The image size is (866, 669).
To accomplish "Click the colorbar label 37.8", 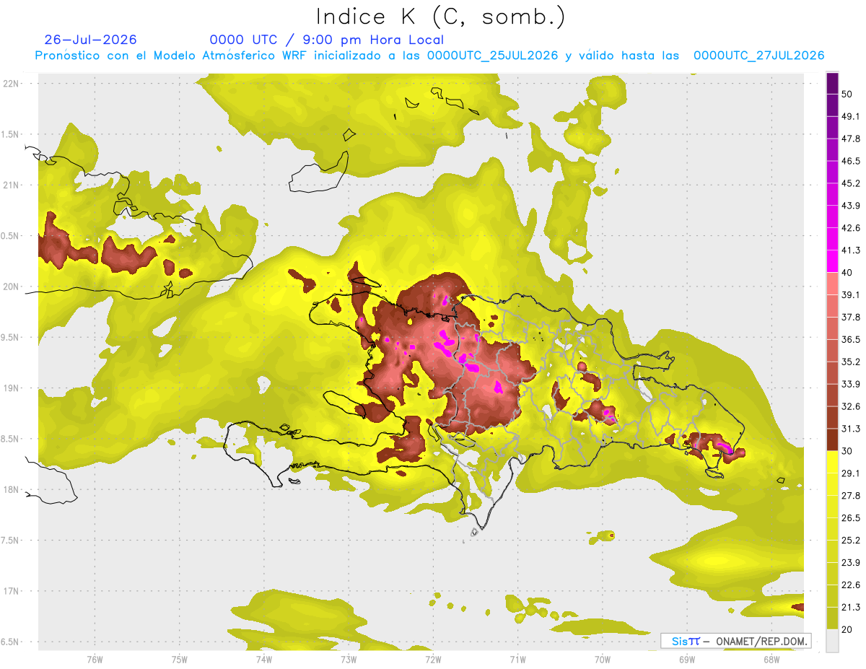I will point(851,317).
